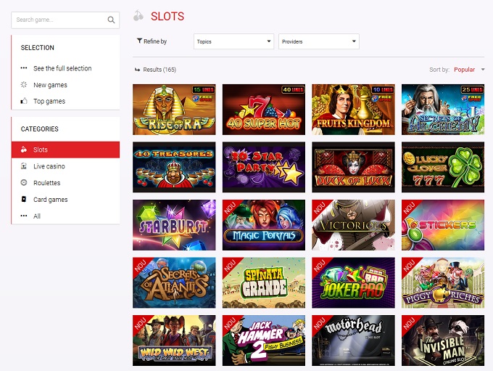The height and width of the screenshot is (371, 493).
Task: Go to Top games link
Action: coord(49,102)
